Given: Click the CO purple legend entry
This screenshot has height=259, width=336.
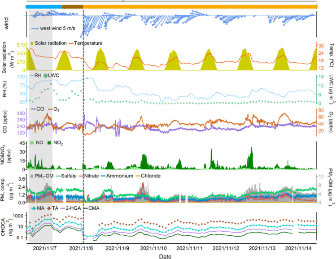Looking at the screenshot, I should click(x=38, y=109).
